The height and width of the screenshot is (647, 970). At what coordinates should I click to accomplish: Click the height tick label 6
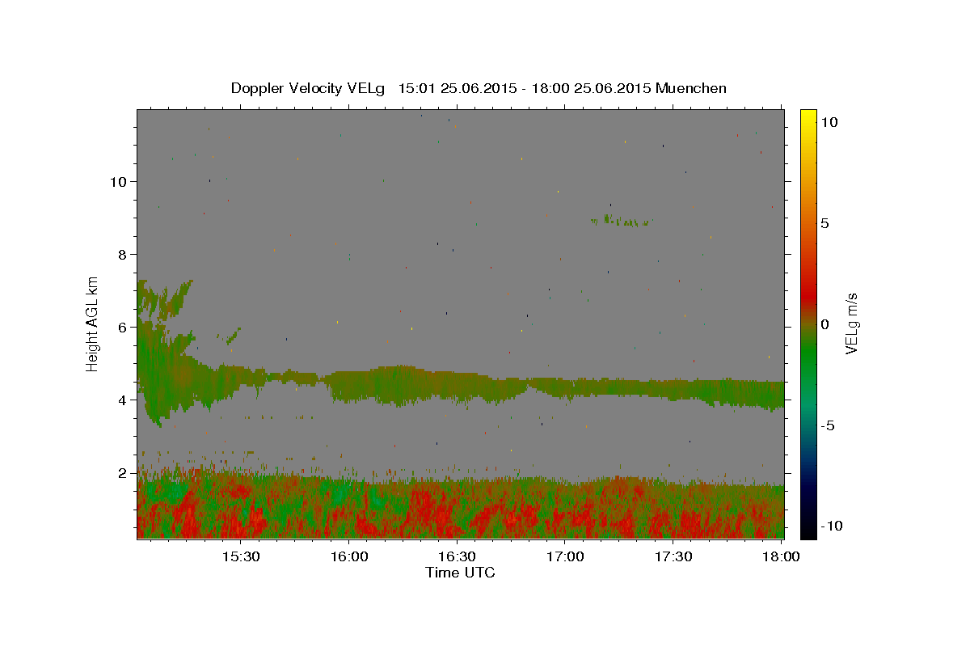123,327
